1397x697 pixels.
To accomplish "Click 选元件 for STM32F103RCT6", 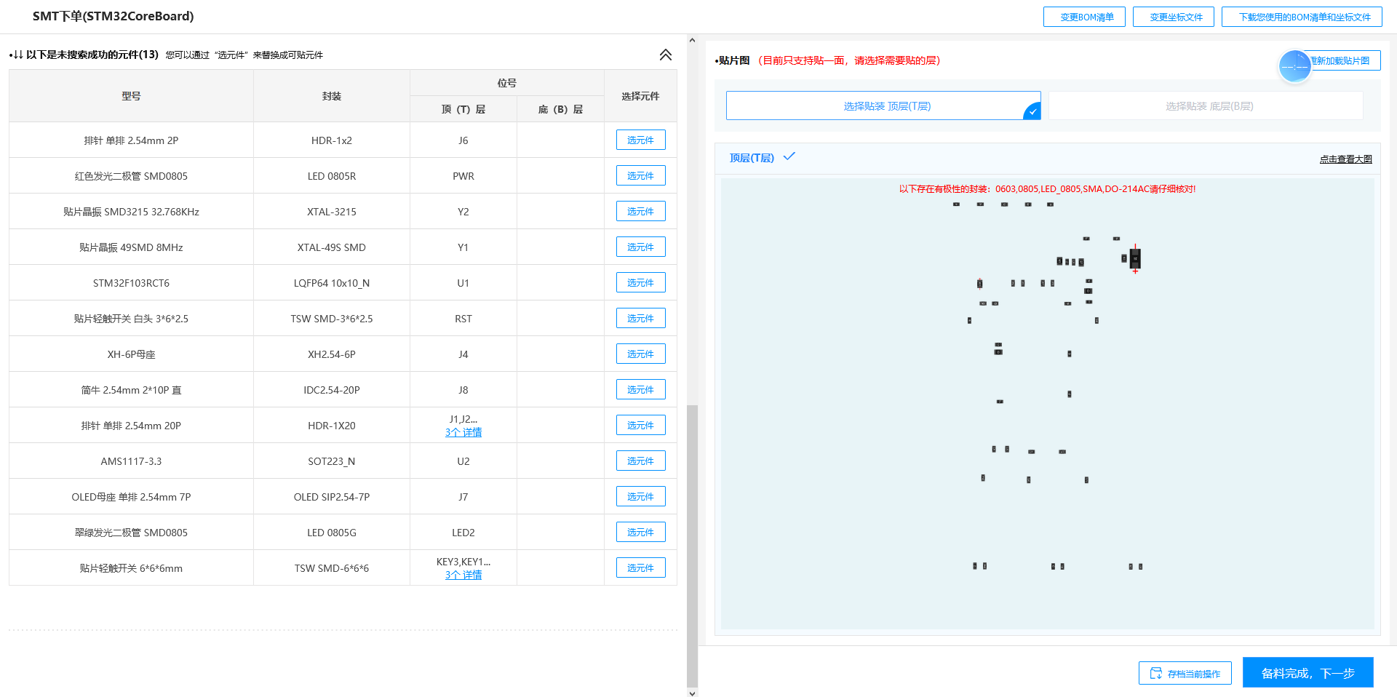I will point(640,282).
